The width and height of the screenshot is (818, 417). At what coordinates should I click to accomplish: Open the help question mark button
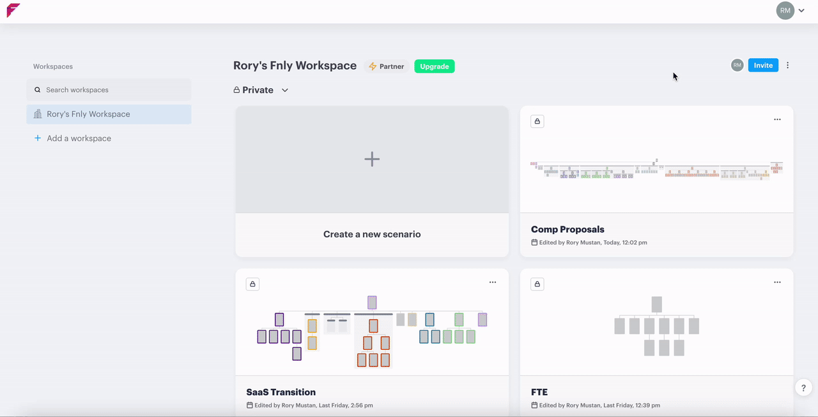coord(803,388)
